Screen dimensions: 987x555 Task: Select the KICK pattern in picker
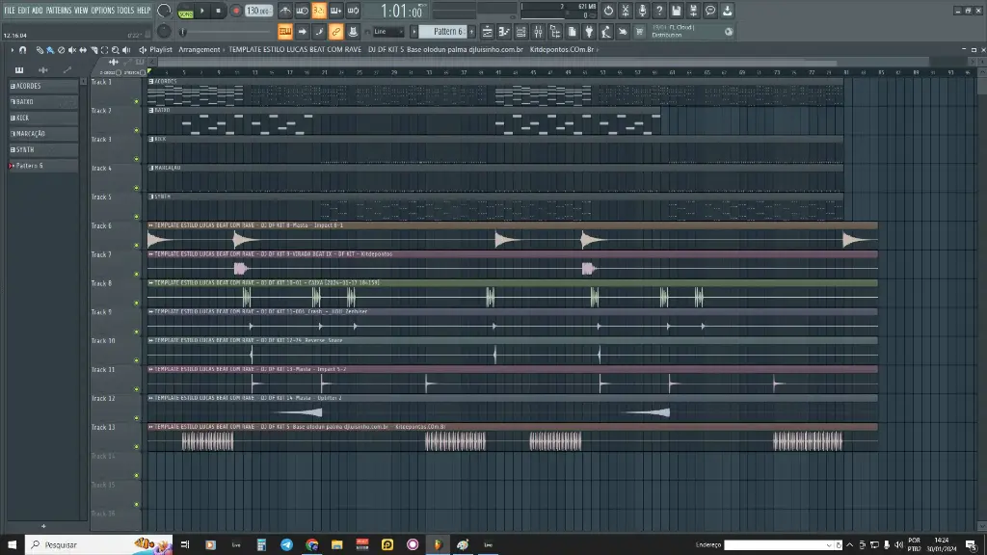[x=43, y=118]
